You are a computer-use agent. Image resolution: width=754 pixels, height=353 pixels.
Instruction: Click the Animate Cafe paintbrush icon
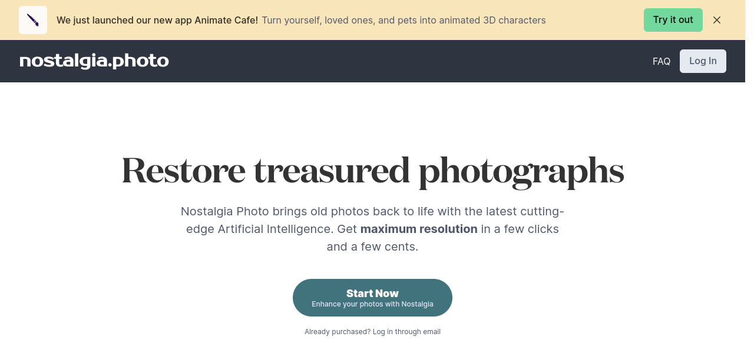tap(33, 20)
